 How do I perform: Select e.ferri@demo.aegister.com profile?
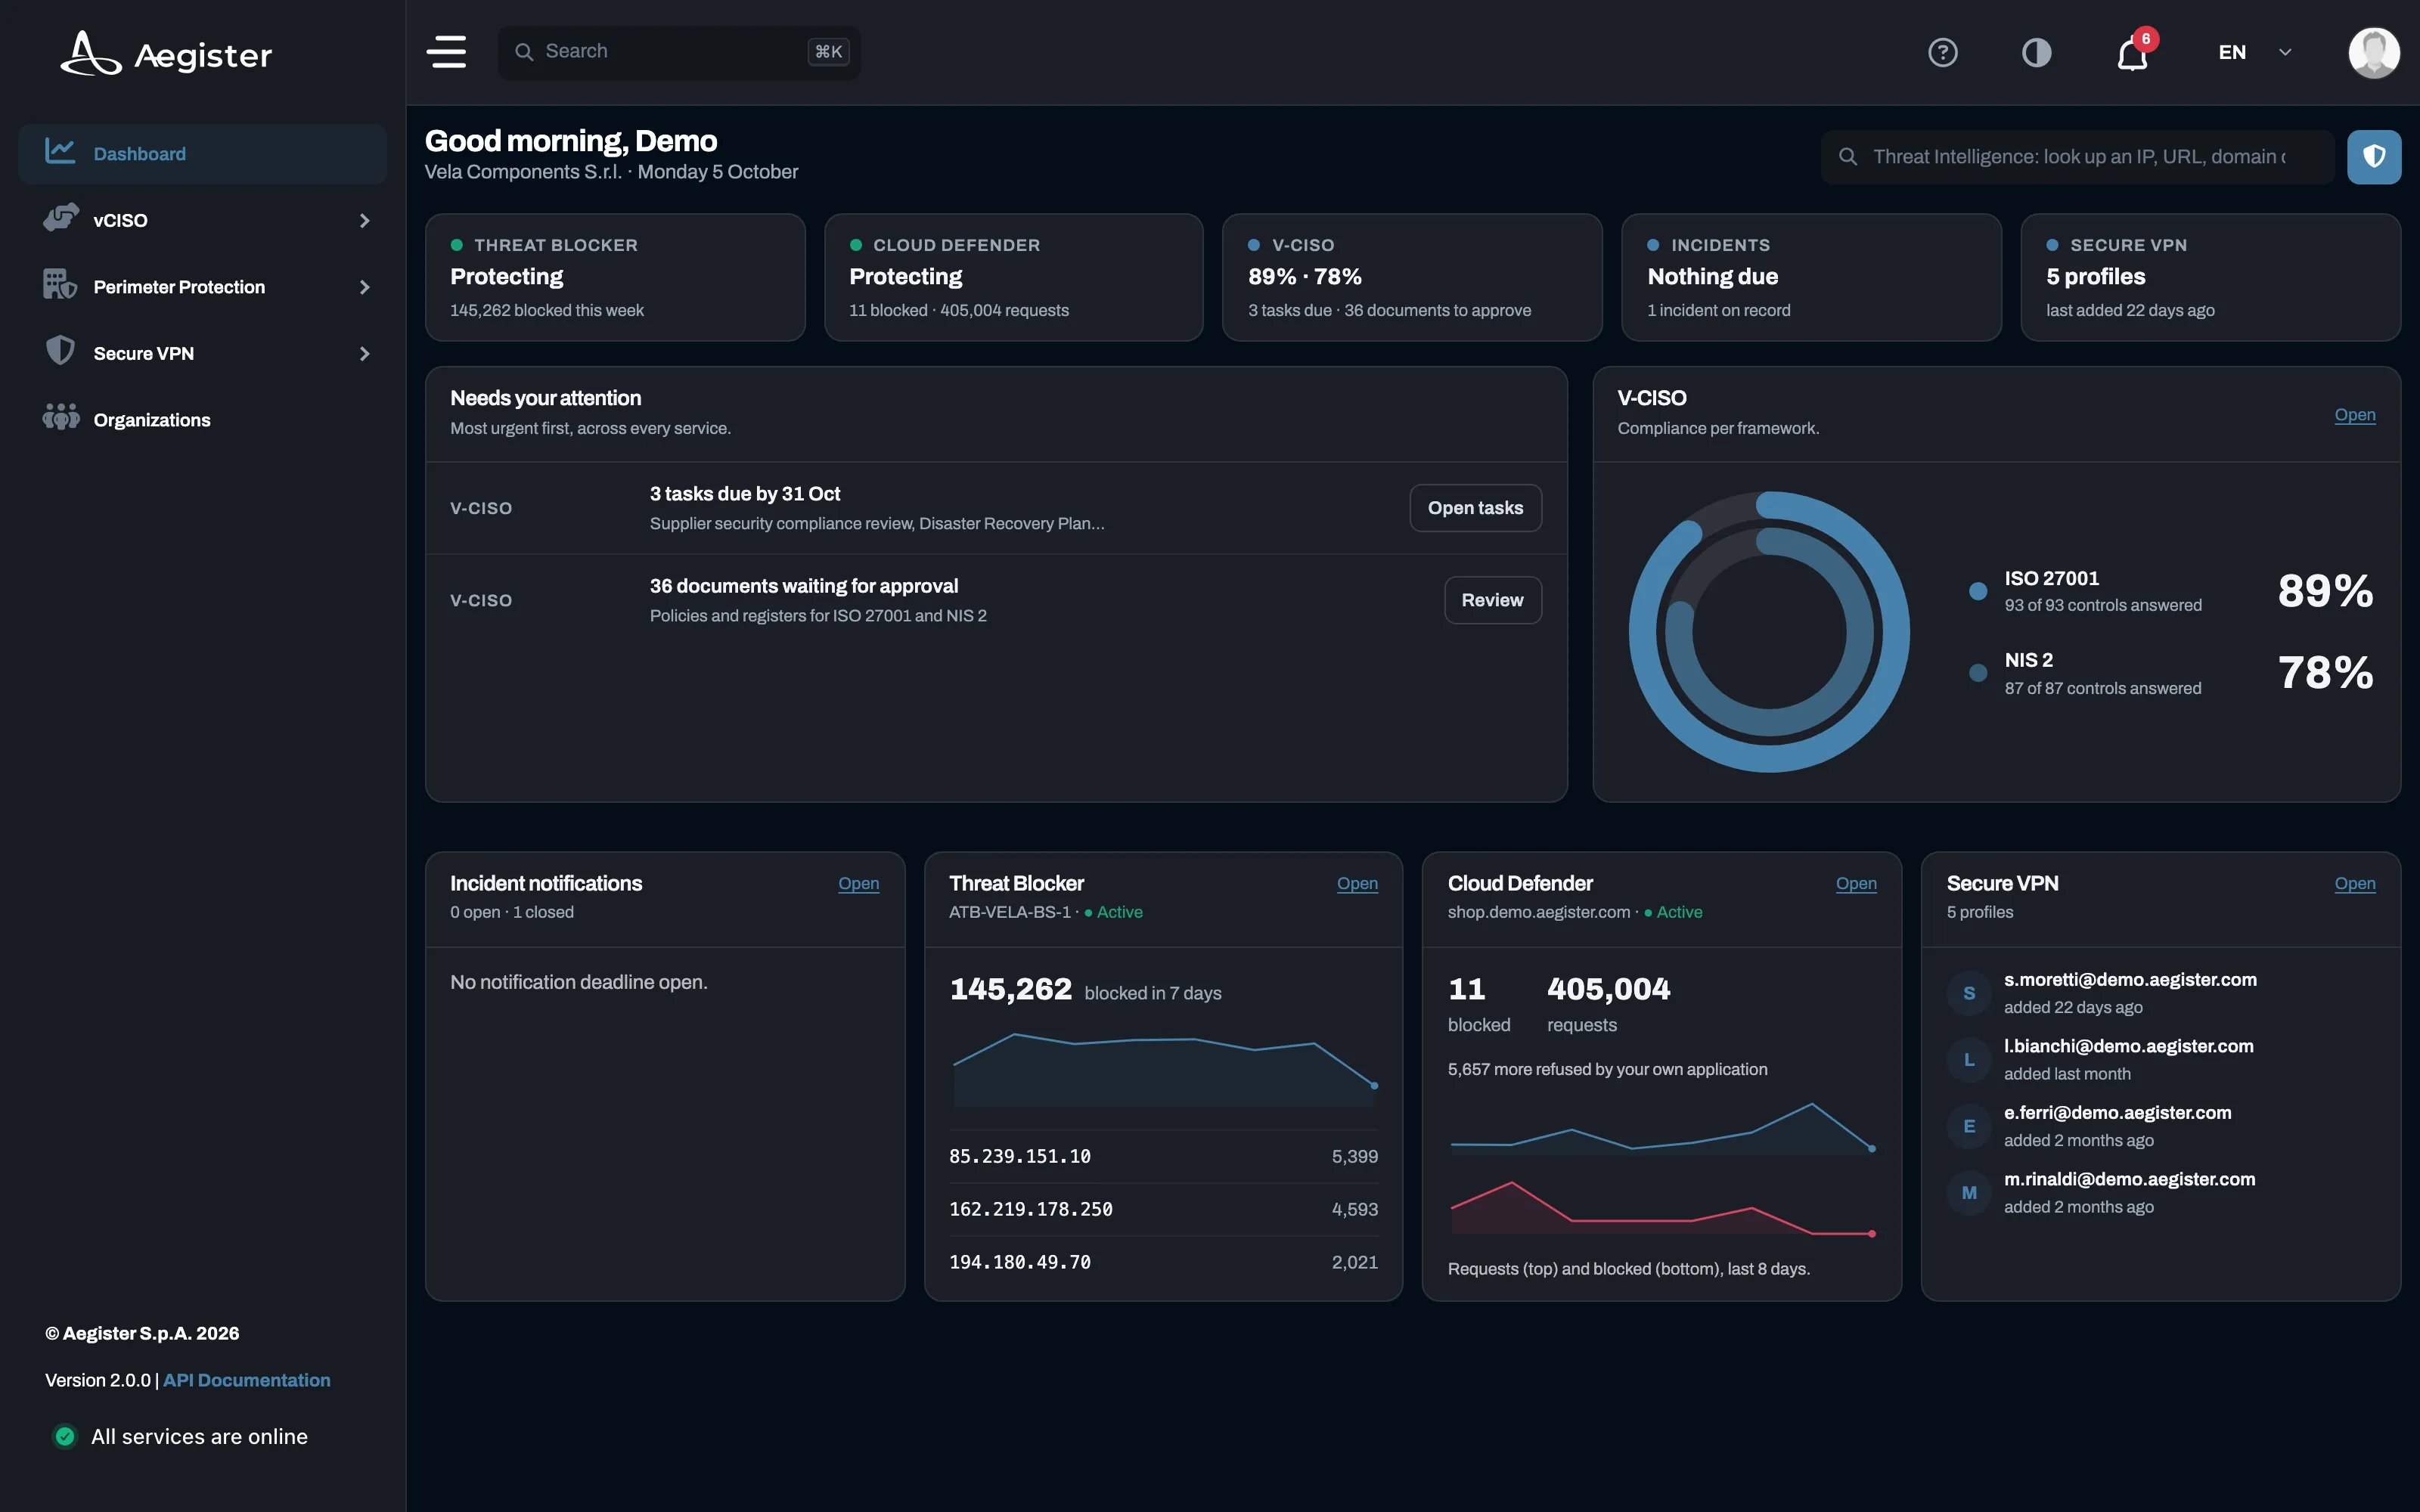2160,1126
